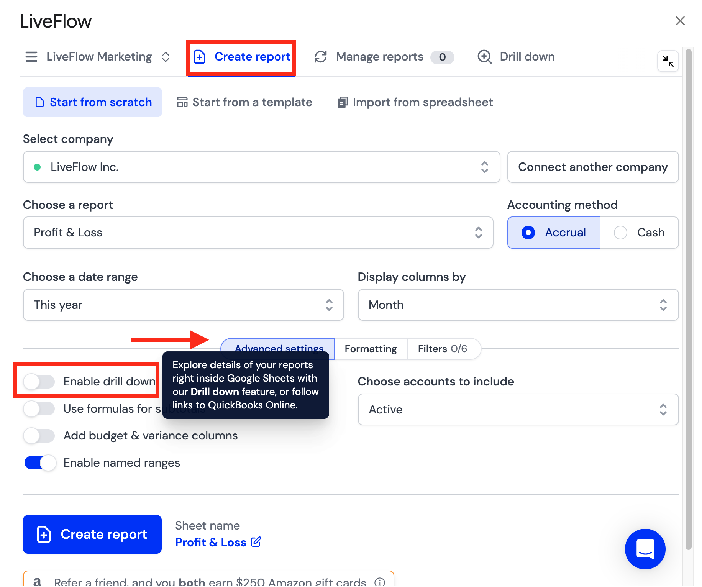Viewport: 702px width, 587px height.
Task: Select Start from scratch option
Action: tap(92, 102)
